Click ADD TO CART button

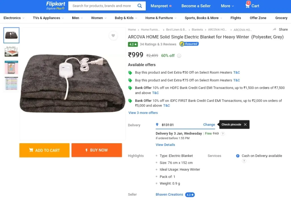pyautogui.click(x=44, y=150)
